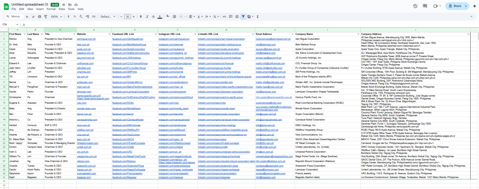Image resolution: width=479 pixels, height=189 pixels.
Task: Open the facebook.com/BeloMedicalGroup link
Action: [129, 45]
